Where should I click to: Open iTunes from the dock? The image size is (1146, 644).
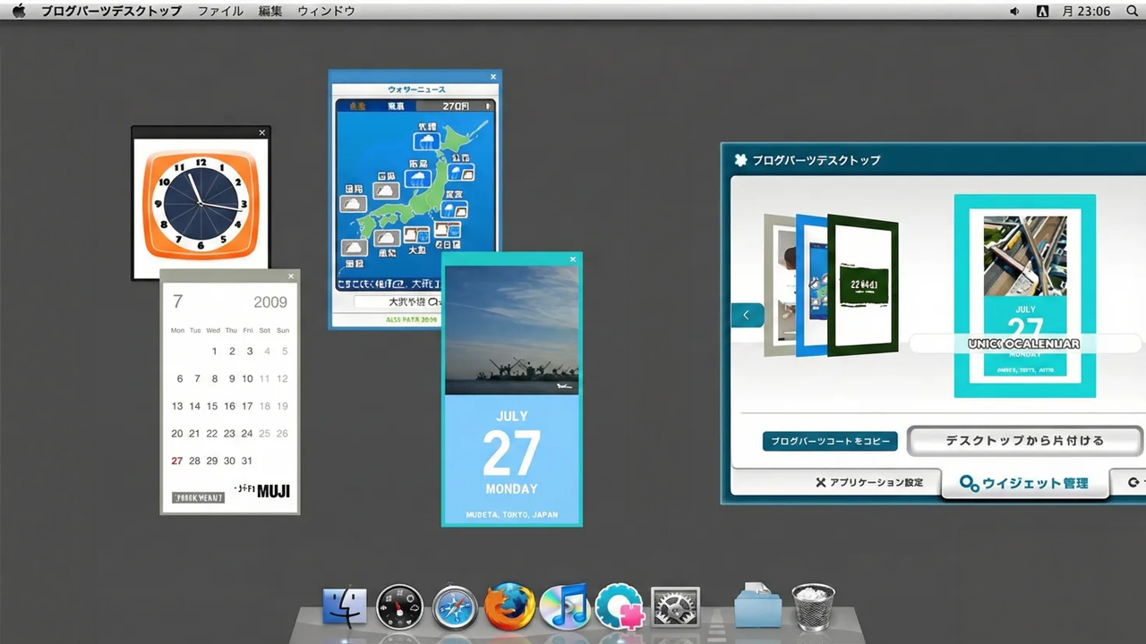(x=564, y=607)
